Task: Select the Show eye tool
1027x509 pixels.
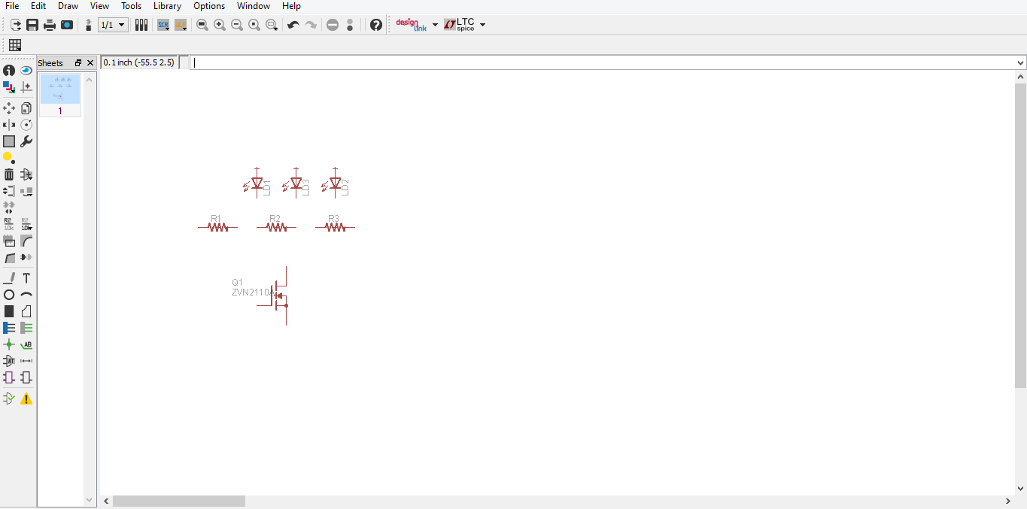Action: click(26, 71)
